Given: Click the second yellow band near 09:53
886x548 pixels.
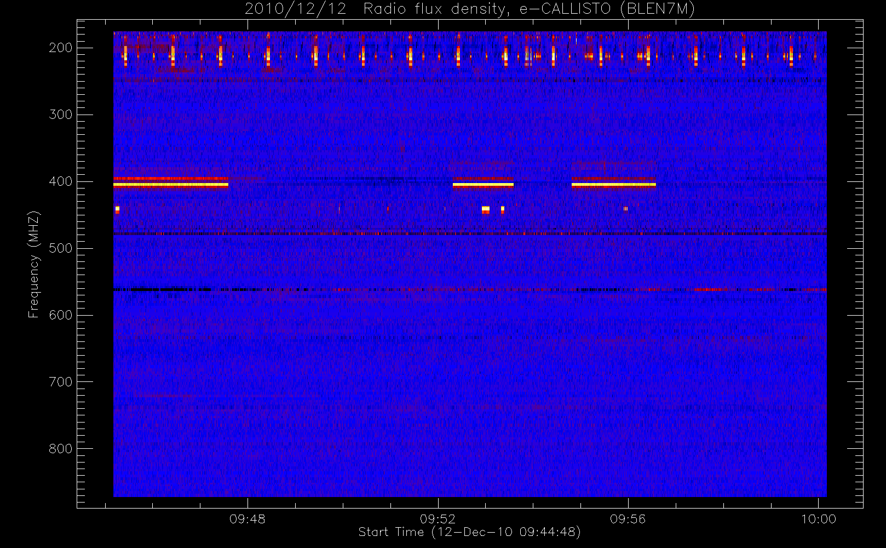Looking at the screenshot, I should [483, 185].
